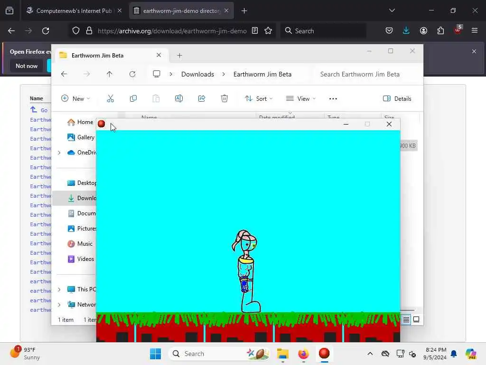Image resolution: width=486 pixels, height=365 pixels.
Task: Open the View dropdown in Explorer
Action: 300,99
